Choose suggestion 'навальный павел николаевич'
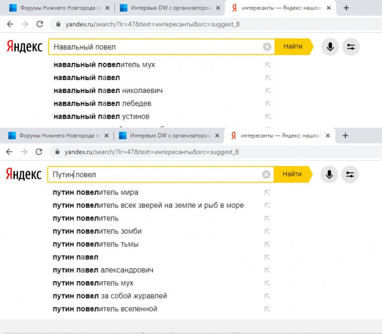The image size is (382, 334). click(x=108, y=91)
